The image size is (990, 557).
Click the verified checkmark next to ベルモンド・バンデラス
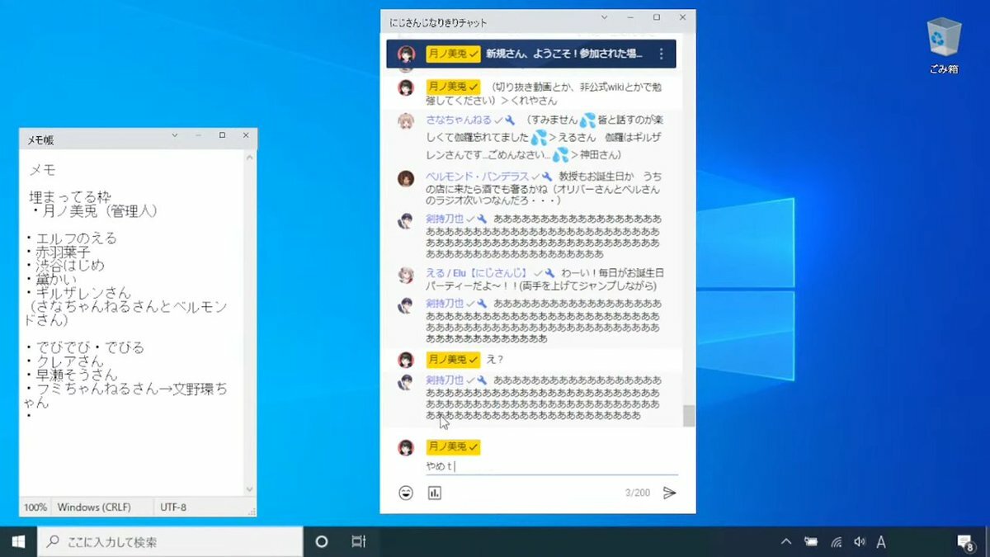coord(536,177)
